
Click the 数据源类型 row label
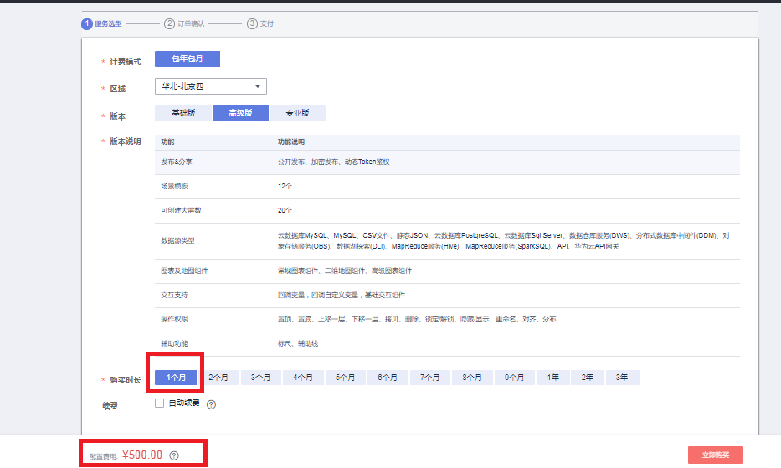click(177, 241)
